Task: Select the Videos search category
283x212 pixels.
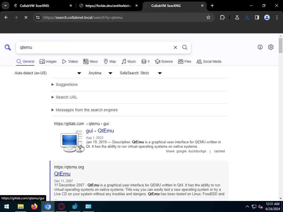Action: click(70, 62)
